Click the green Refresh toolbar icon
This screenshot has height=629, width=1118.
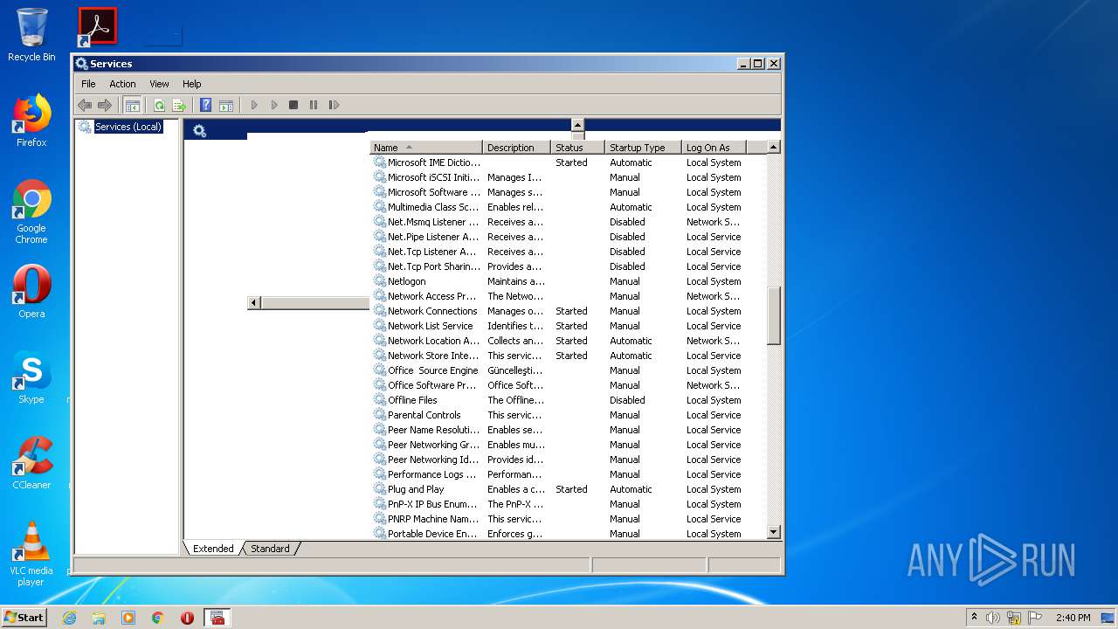point(159,105)
